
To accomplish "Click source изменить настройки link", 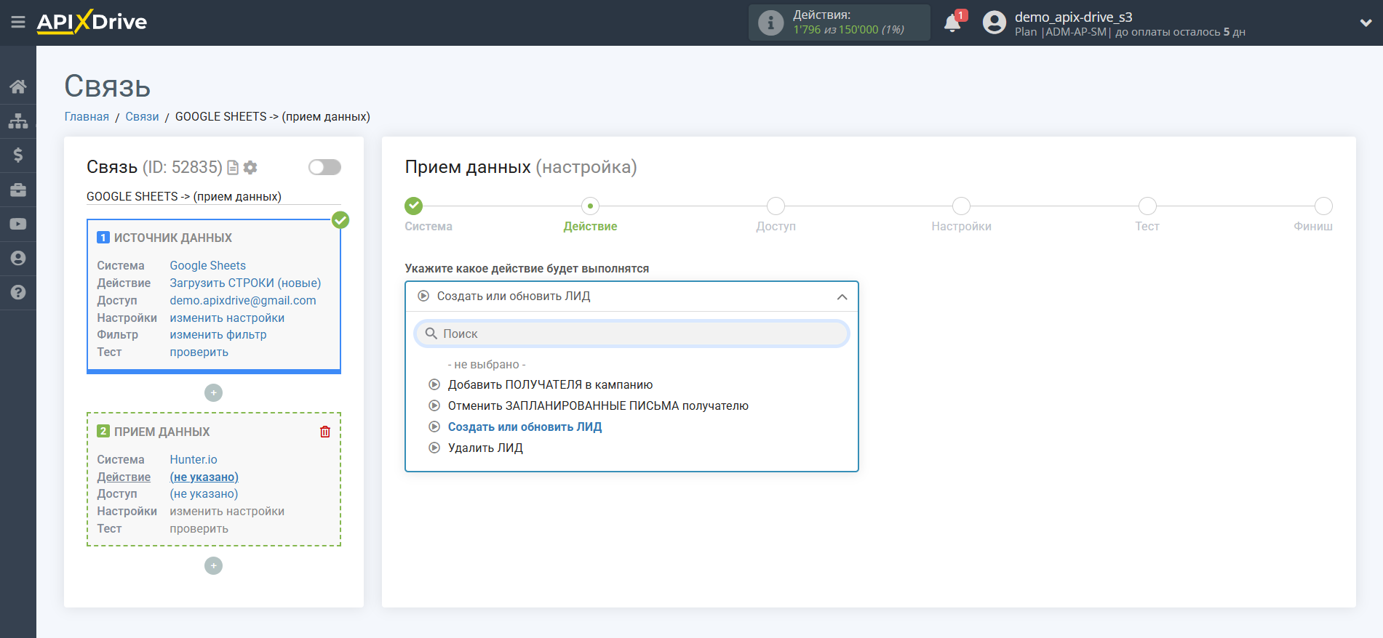I will tap(227, 318).
